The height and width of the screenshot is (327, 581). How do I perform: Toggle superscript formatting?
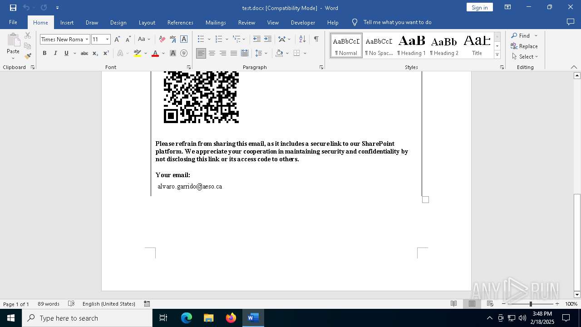(106, 53)
